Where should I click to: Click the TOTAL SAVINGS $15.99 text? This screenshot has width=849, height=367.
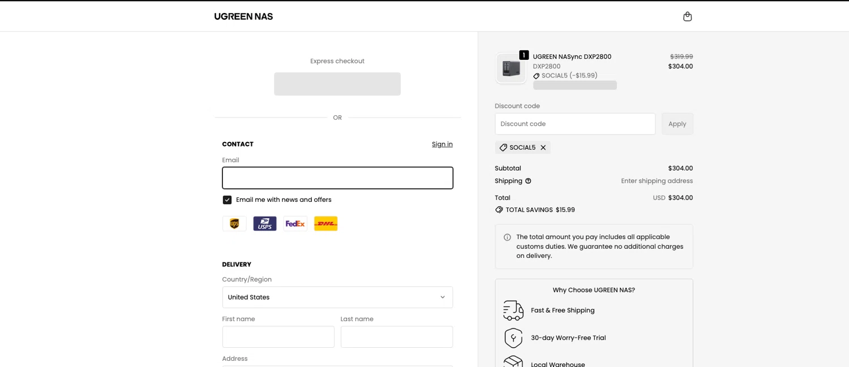[541, 210]
